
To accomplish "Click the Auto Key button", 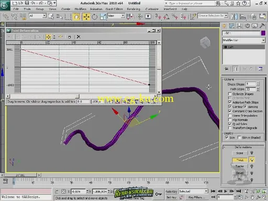I will (x=171, y=192).
